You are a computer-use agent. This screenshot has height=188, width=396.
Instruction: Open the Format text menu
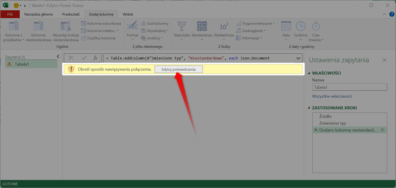[132, 31]
